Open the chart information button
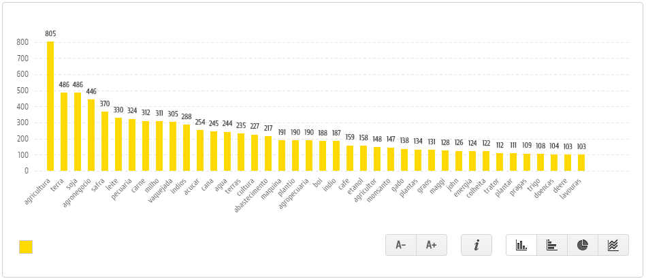 click(x=477, y=245)
